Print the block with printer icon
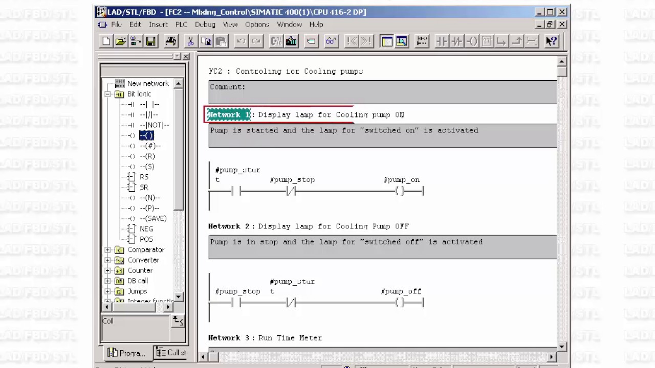The image size is (655, 368). pos(171,41)
